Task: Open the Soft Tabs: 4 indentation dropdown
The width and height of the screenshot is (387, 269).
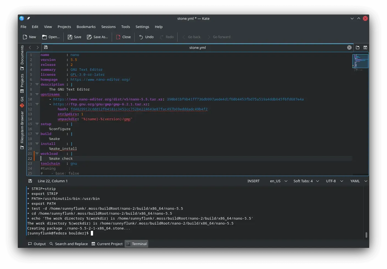Action: [306, 181]
